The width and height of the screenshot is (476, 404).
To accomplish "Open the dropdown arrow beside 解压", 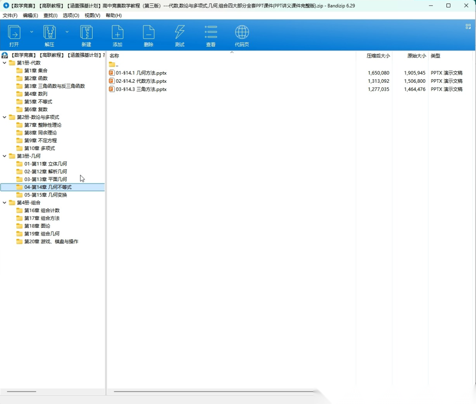I will [x=67, y=32].
